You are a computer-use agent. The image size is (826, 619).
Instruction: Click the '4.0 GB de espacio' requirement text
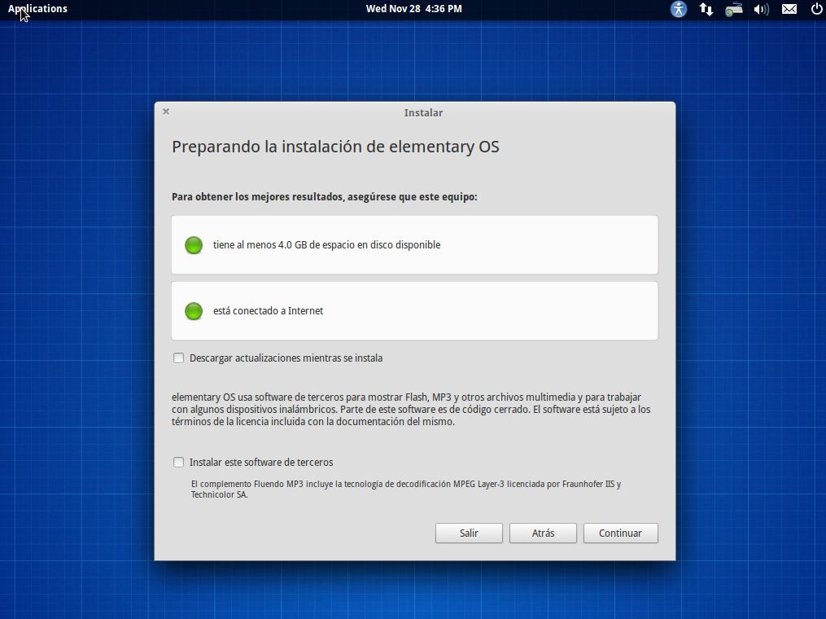[326, 245]
